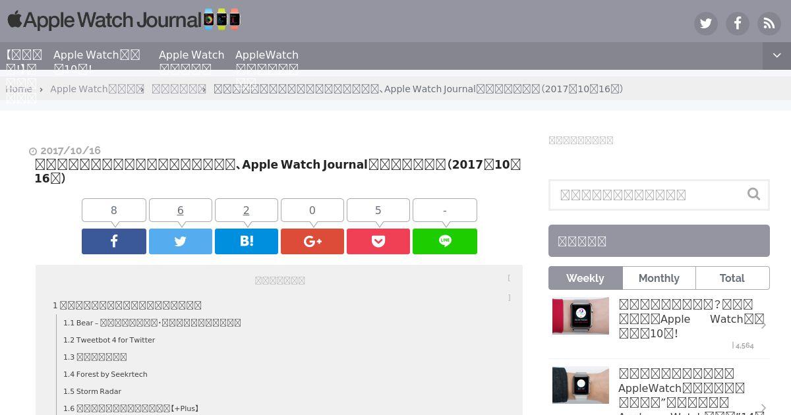Open the Apple Watch breadcrumb category link

pyautogui.click(x=96, y=89)
